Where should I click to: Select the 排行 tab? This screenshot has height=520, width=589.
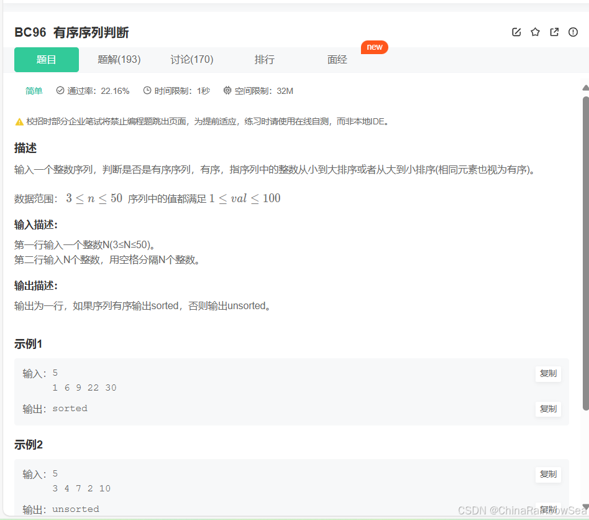click(265, 60)
